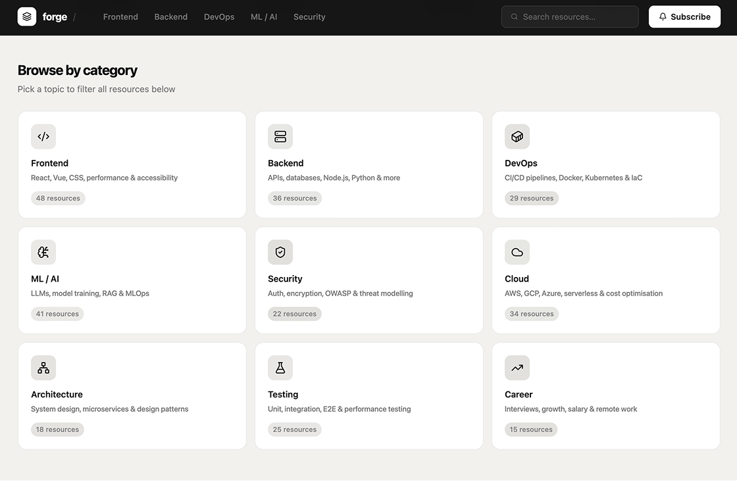This screenshot has width=737, height=481.
Task: Select the Architecture network icon
Action: point(43,368)
